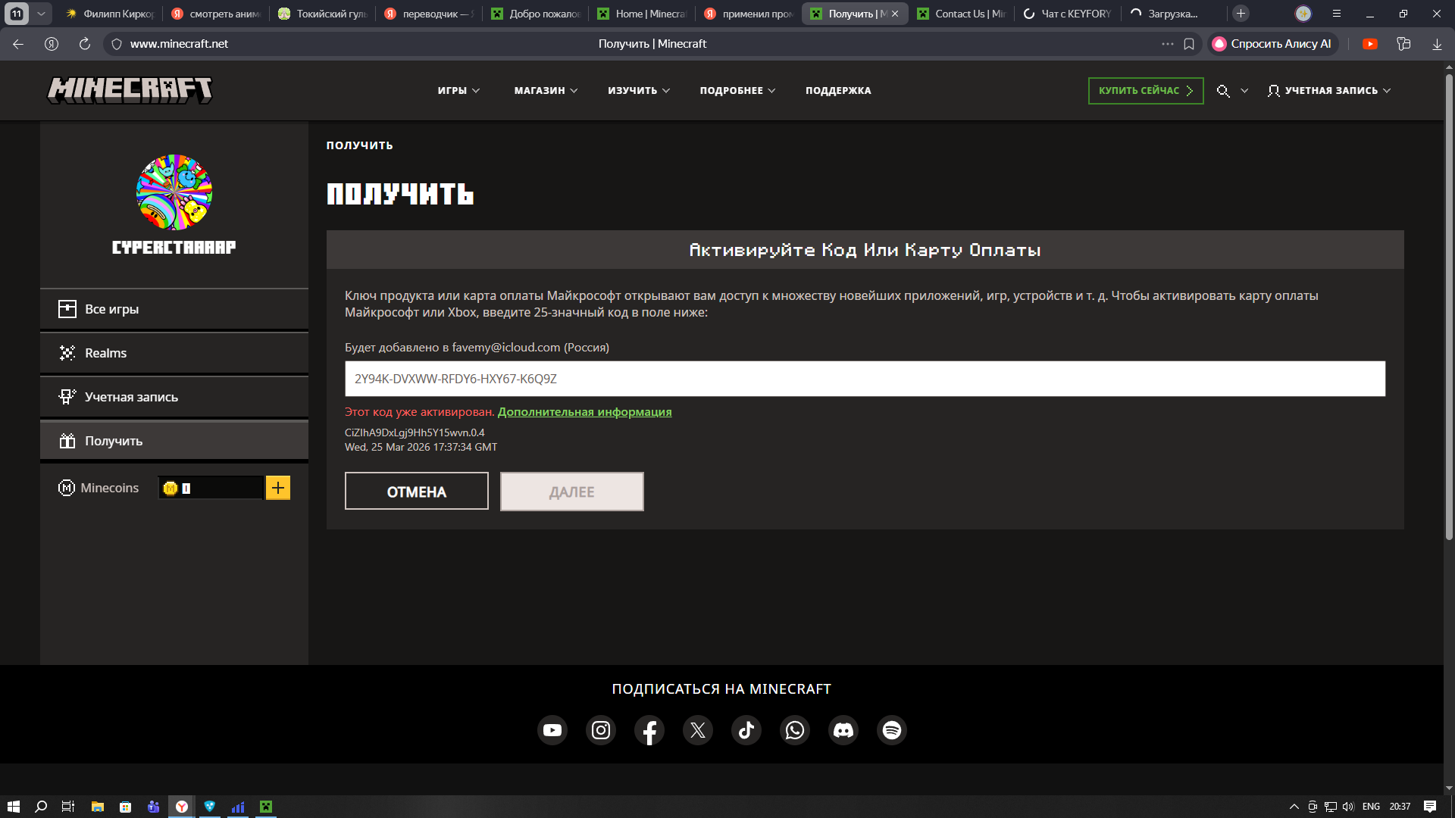Click the Спросить Алису AI button
Screen dimensions: 1455x818
pyautogui.click(x=1273, y=44)
